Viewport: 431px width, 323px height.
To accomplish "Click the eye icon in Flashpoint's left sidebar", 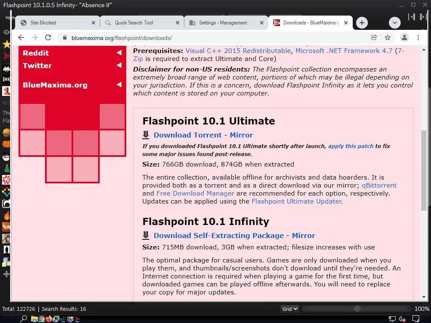I will click(6, 32).
